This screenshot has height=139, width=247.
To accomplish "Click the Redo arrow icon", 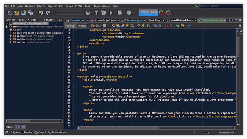I will (48, 12).
